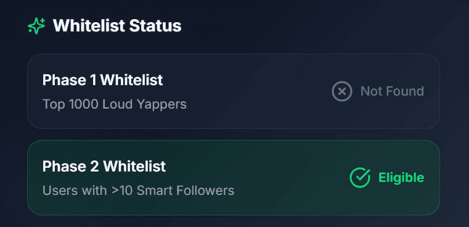Select the Top 1000 Loud Yappers description

click(115, 104)
